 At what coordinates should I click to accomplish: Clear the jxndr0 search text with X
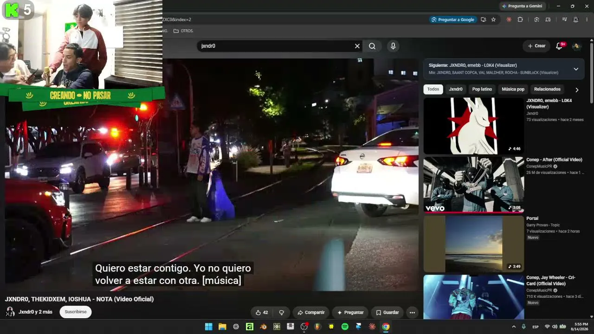(x=357, y=46)
